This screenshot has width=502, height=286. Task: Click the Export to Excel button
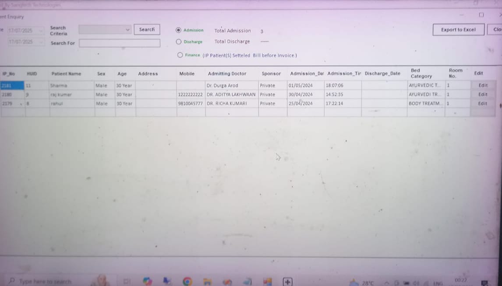[x=459, y=30]
